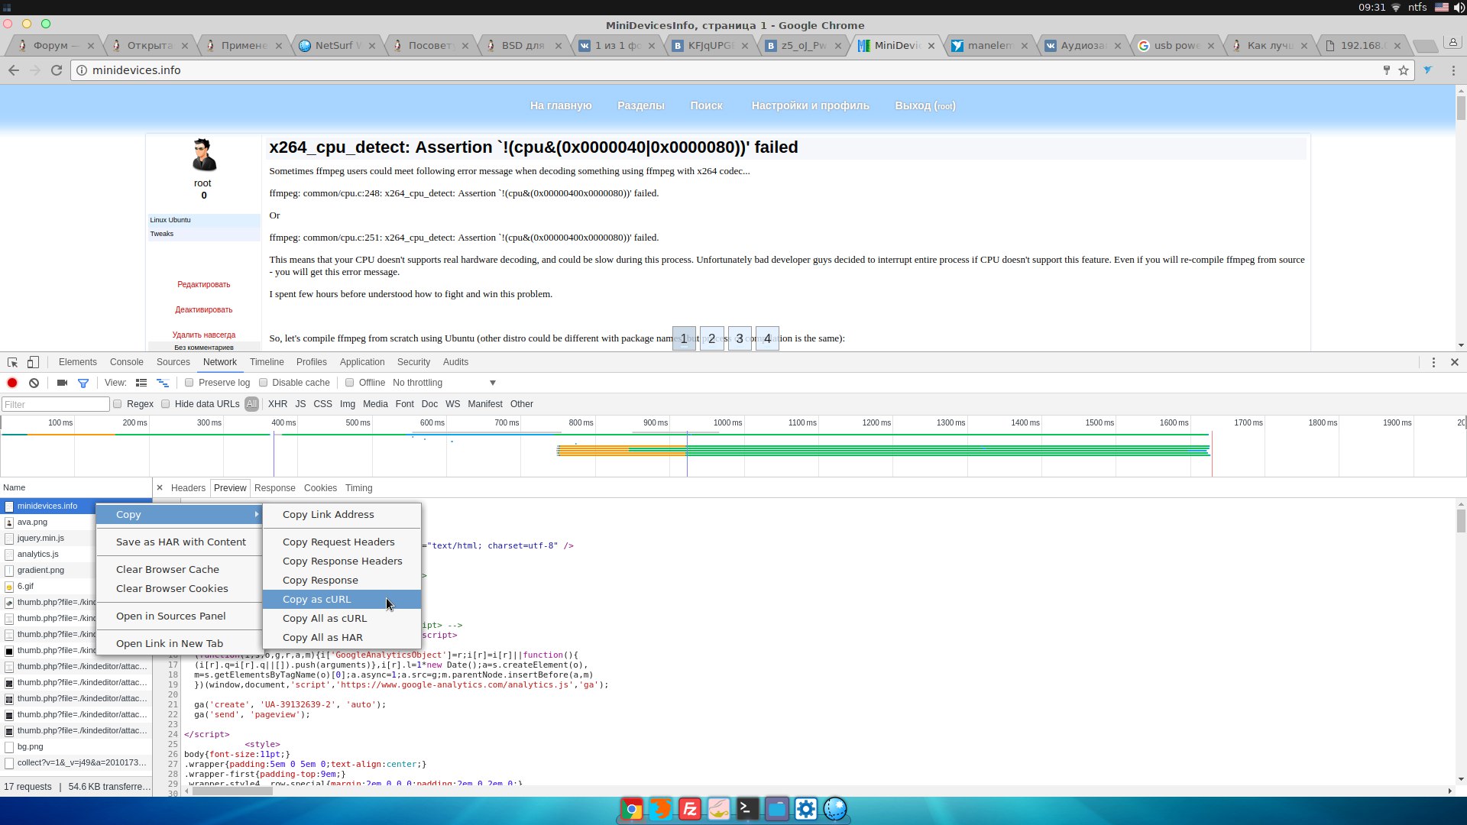
Task: Click the key icon in address bar
Action: click(x=1387, y=70)
